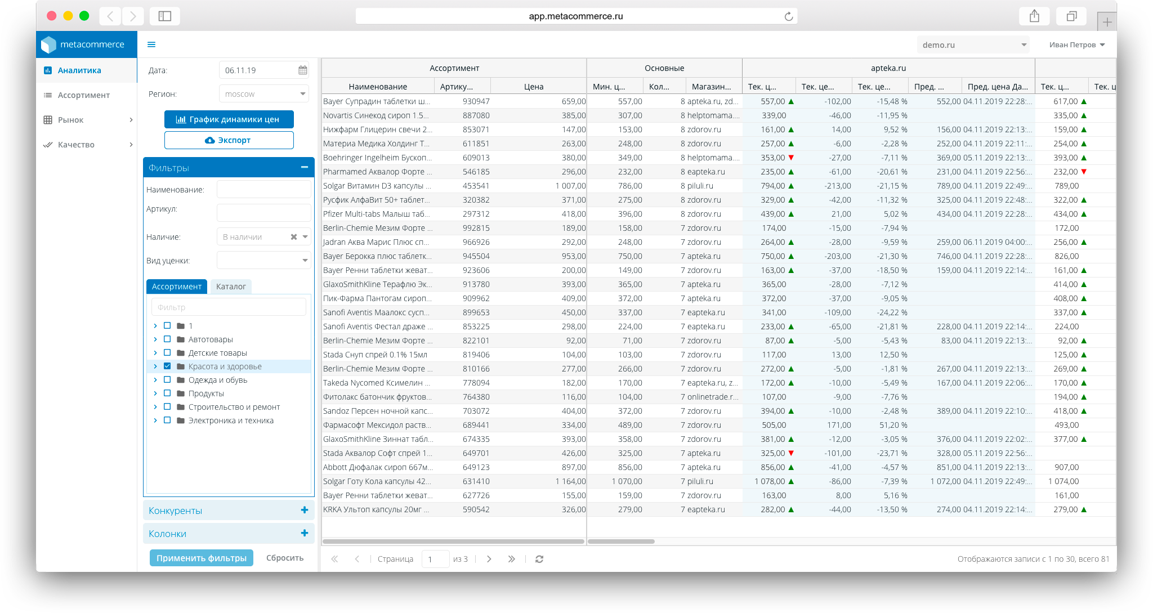Viewport: 1153px width, 613px height.
Task: Sort by the Наименование column header
Action: [x=378, y=87]
